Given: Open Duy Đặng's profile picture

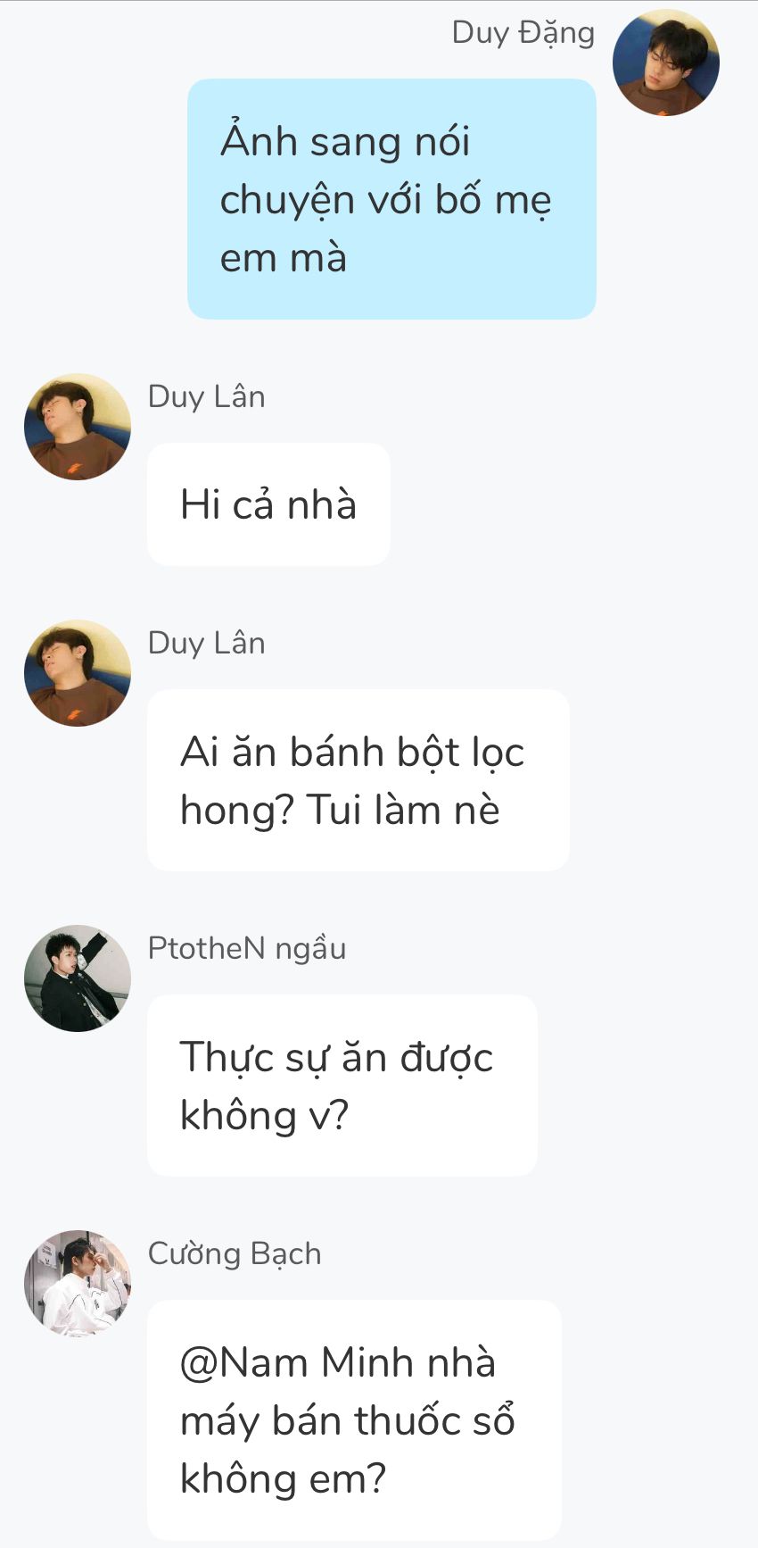Looking at the screenshot, I should [x=665, y=62].
